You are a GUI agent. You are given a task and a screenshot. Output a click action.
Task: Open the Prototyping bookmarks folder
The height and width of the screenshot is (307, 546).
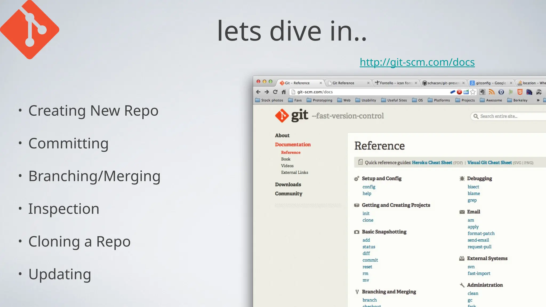point(319,100)
